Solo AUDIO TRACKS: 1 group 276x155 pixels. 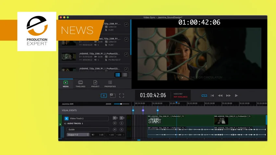tap(121, 123)
